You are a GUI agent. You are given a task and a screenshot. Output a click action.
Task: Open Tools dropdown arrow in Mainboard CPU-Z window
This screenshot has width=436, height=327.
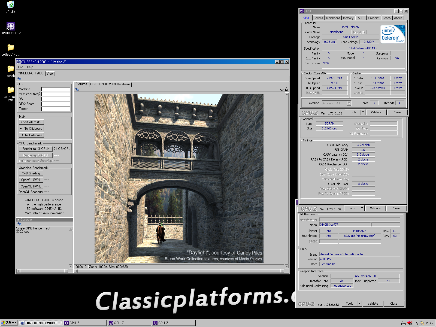359,304
